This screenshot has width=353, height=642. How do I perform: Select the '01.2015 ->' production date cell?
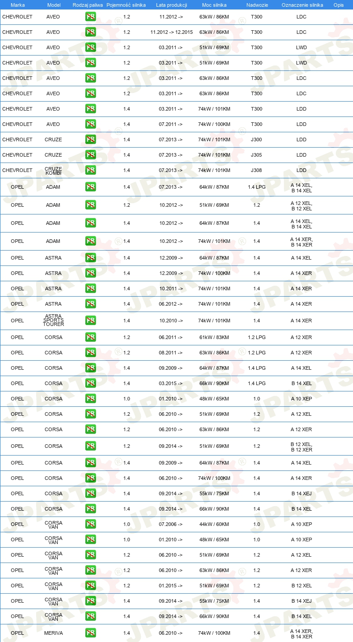(x=171, y=586)
